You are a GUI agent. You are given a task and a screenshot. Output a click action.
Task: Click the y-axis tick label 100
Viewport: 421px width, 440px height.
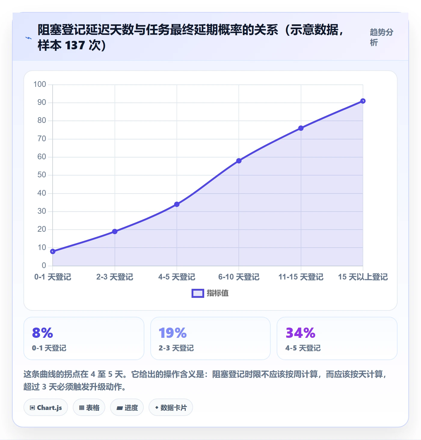pyautogui.click(x=40, y=84)
